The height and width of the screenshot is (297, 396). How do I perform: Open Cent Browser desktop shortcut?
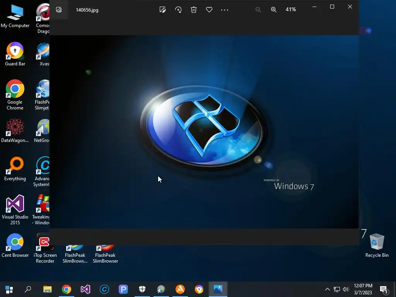(15, 246)
